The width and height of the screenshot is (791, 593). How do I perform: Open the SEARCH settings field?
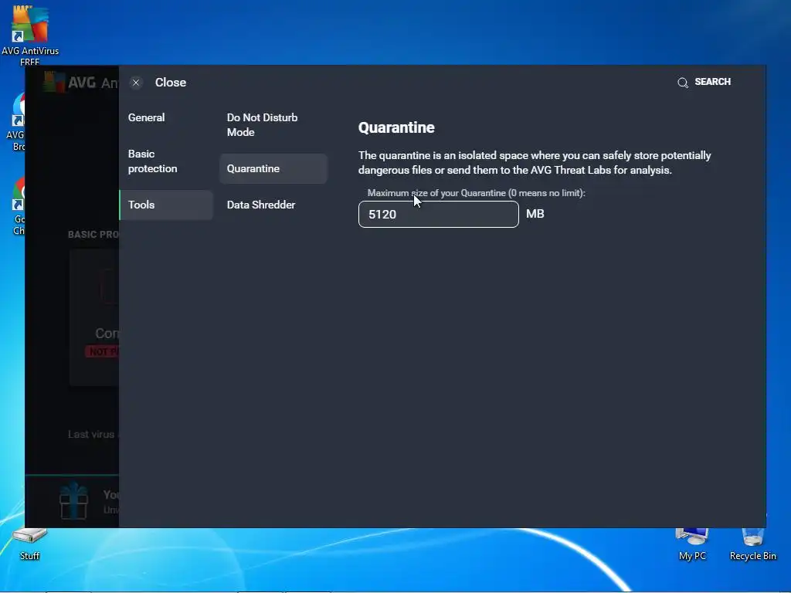coord(712,82)
